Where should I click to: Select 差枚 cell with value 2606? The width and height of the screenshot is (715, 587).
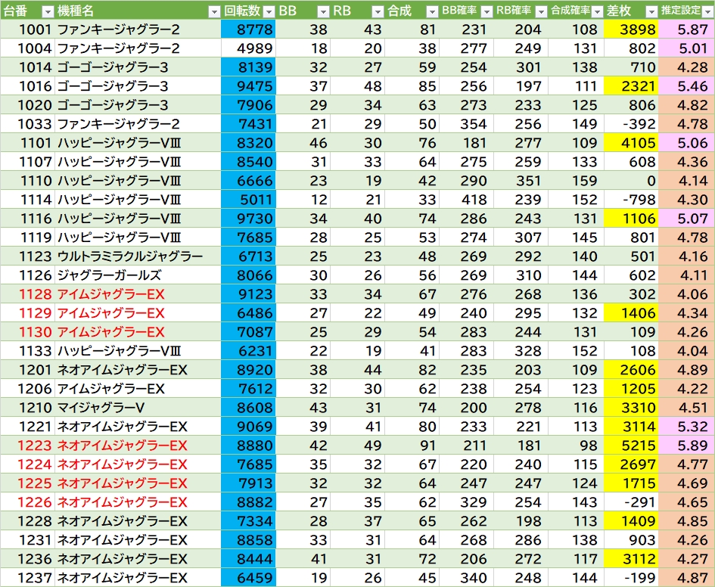(x=631, y=370)
